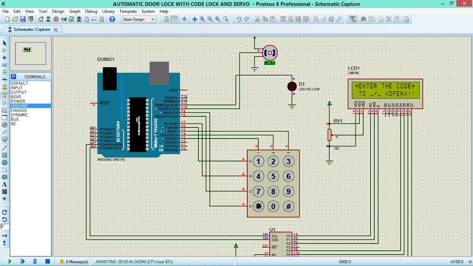Click the Redo arrow icon
Viewport: 473px width, 266px height.
point(247,19)
